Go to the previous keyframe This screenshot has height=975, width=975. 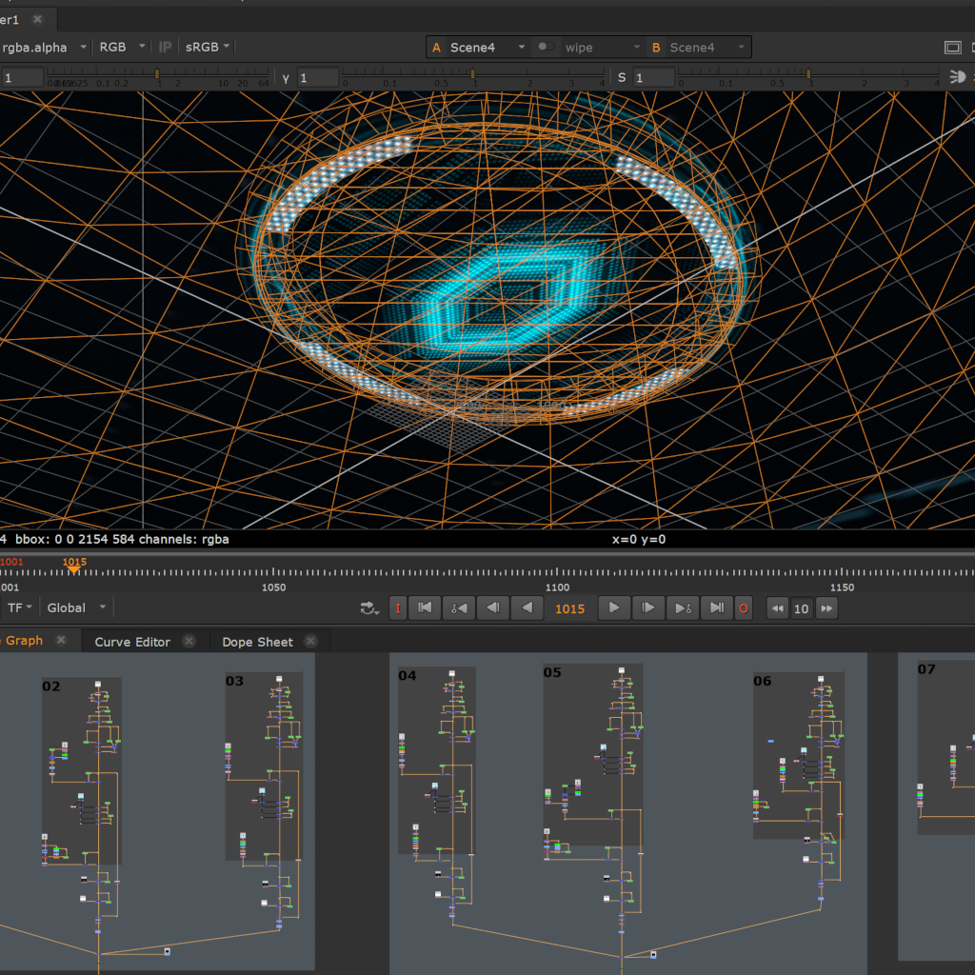(x=459, y=608)
